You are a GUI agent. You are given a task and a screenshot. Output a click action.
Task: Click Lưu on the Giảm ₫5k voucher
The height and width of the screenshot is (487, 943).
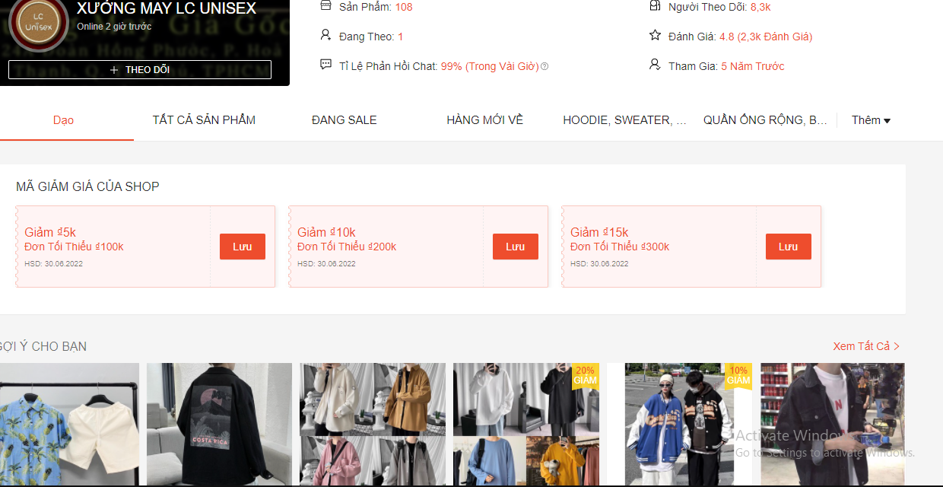[x=242, y=247]
